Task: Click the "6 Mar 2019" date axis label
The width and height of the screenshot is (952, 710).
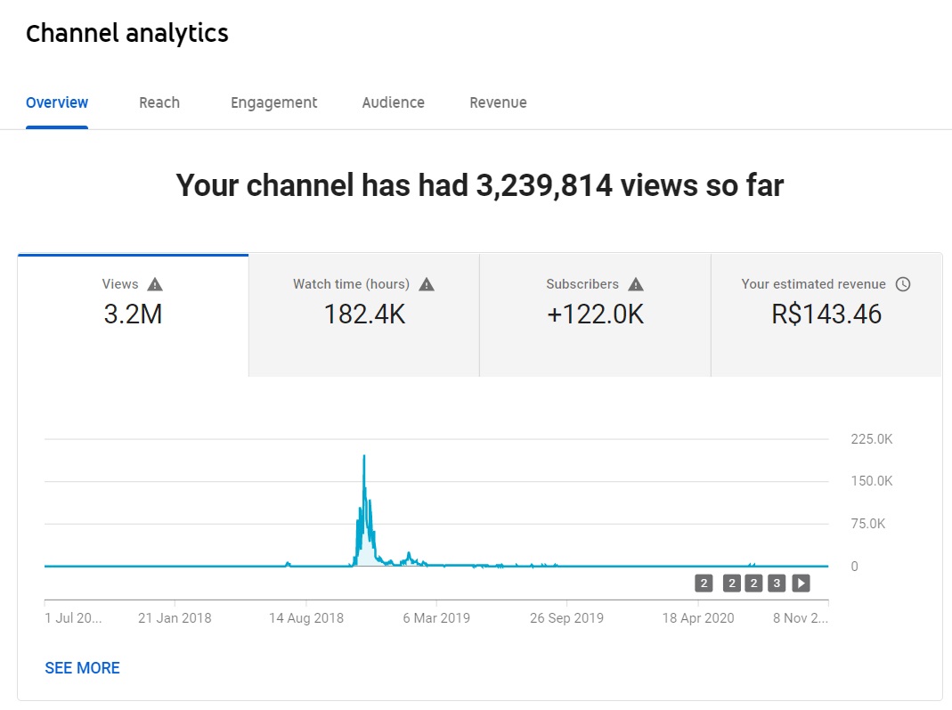Action: (436, 618)
